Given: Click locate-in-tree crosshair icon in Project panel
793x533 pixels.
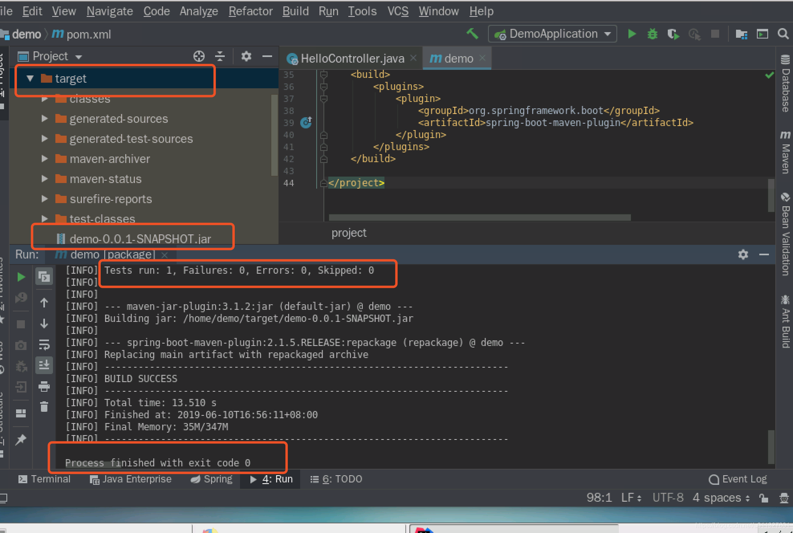Looking at the screenshot, I should [199, 56].
